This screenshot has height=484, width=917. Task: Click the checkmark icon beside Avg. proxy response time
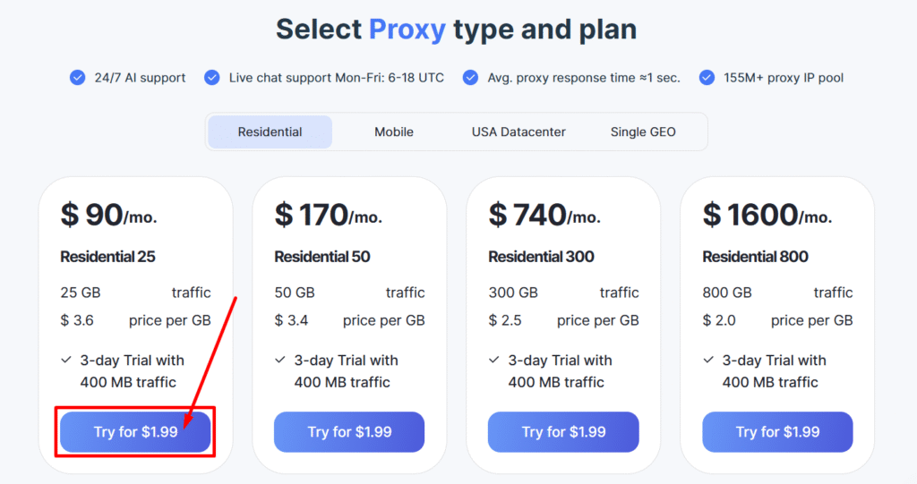click(x=470, y=78)
